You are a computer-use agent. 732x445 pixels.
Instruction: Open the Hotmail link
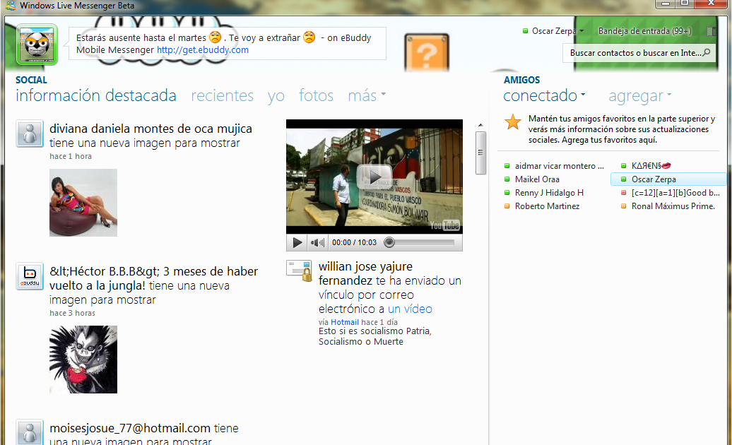tap(345, 322)
